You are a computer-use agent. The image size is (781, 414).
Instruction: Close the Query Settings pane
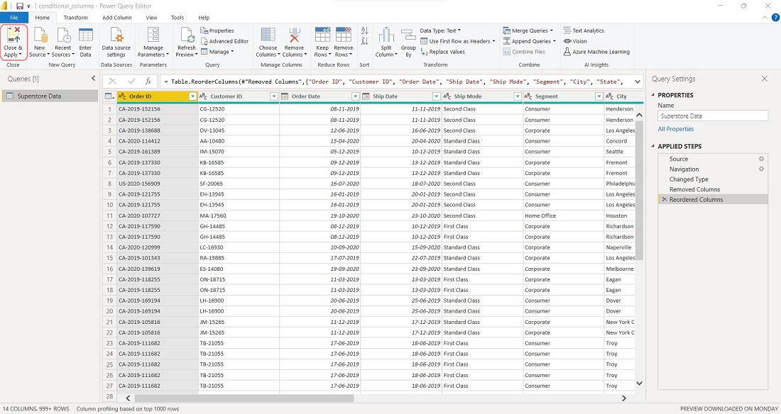pos(764,79)
